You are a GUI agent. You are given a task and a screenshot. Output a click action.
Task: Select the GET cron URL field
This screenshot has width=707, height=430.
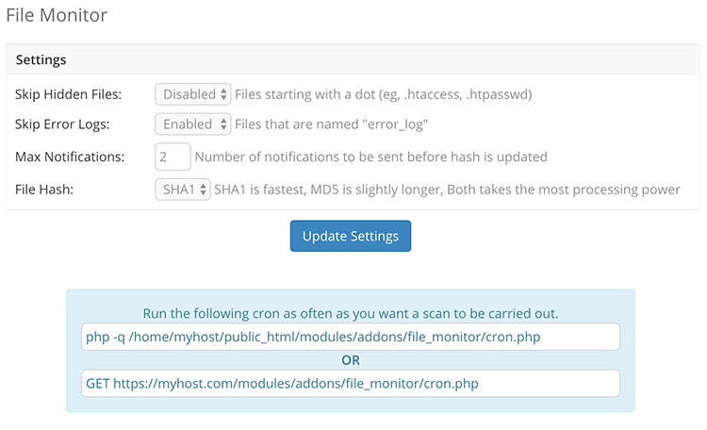click(350, 383)
